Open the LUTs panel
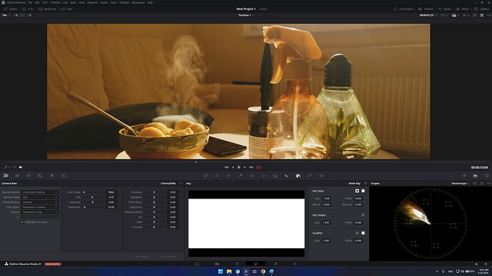Viewport: 492px width, 276px height. point(28,9)
